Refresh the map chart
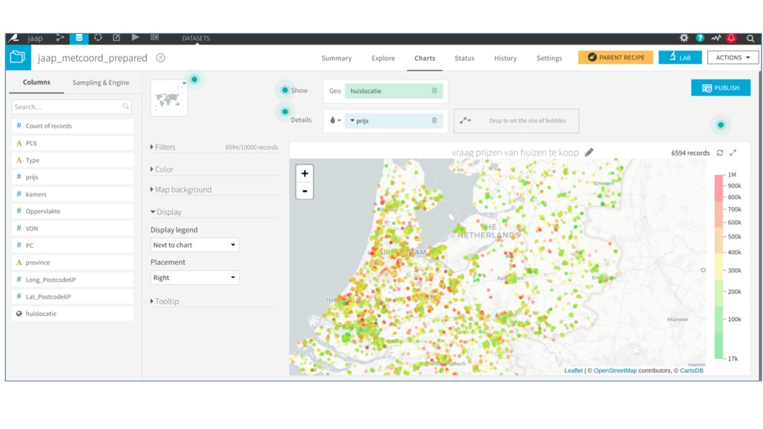The image size is (763, 429). [720, 153]
